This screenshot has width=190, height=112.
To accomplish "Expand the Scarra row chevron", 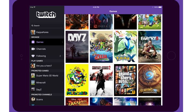I will click(62, 99).
